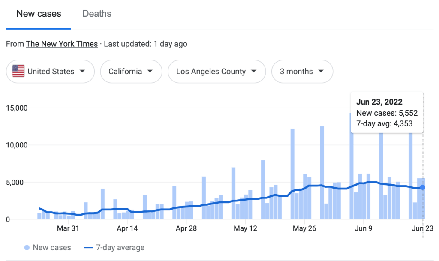Open The New York Times source link
The image size is (439, 261).
coord(62,44)
